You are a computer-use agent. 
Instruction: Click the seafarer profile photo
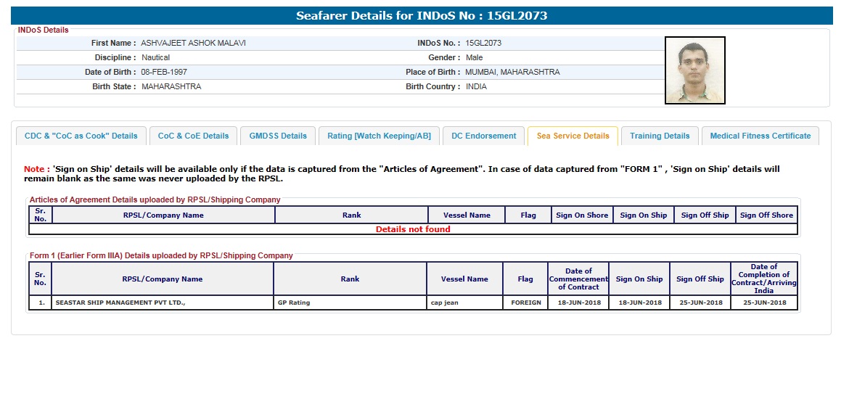click(694, 70)
